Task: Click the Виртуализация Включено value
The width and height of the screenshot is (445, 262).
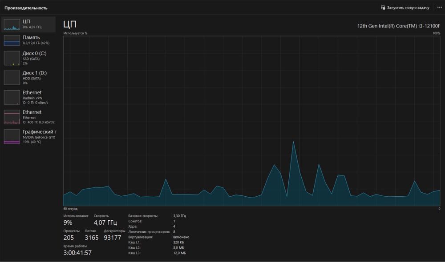Action: point(181,237)
